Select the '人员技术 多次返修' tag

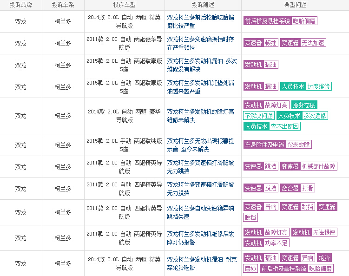click(302, 116)
